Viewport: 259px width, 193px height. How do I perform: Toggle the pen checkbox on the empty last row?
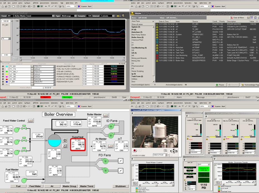pyautogui.click(x=3, y=84)
